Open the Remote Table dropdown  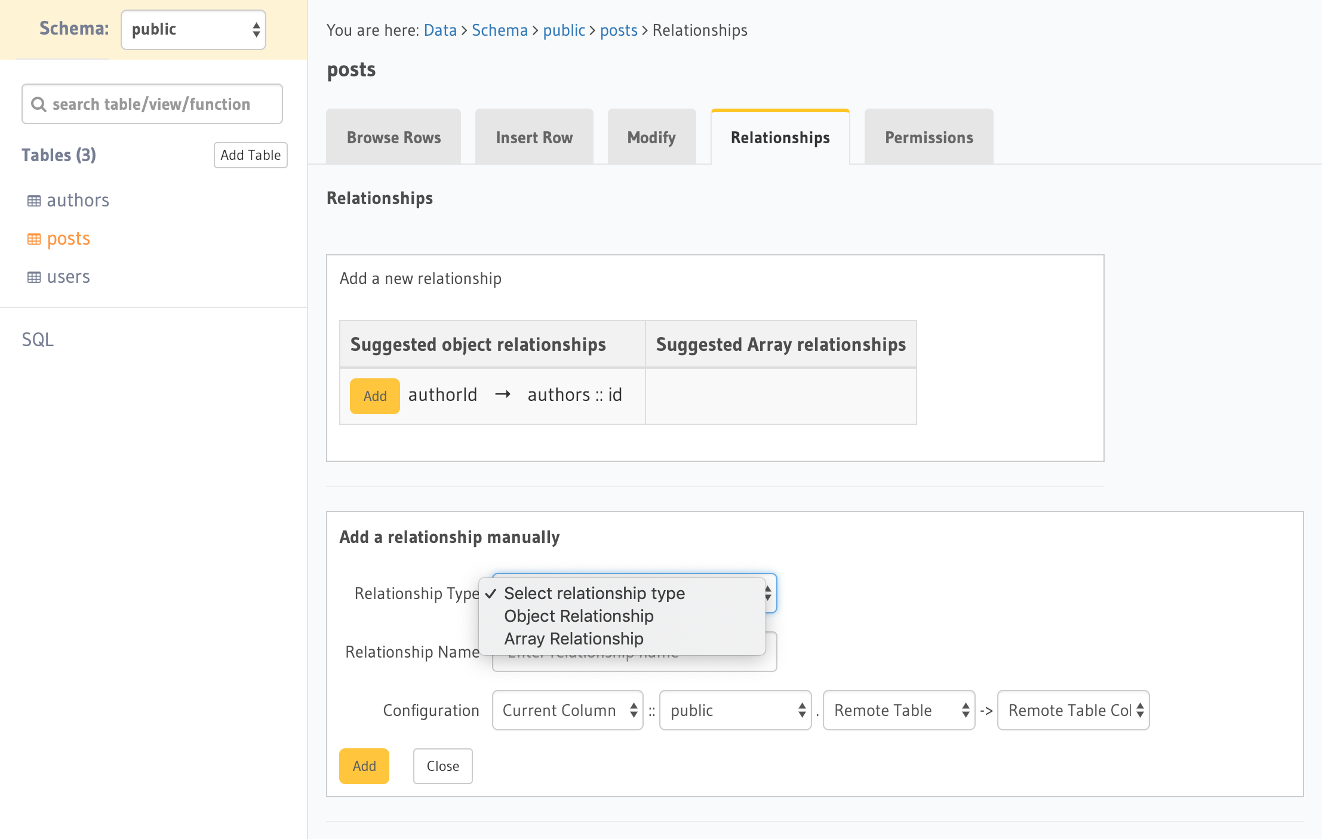point(899,710)
